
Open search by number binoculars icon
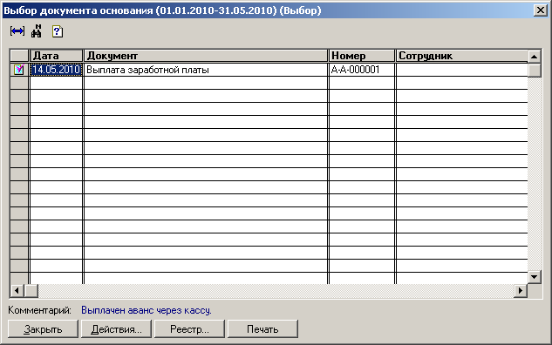pos(37,31)
